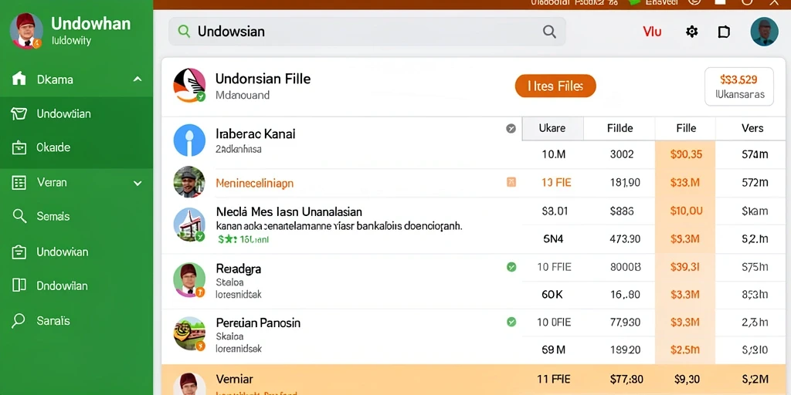The height and width of the screenshot is (395, 791).
Task: Click the Readgra avatar
Action: click(189, 279)
